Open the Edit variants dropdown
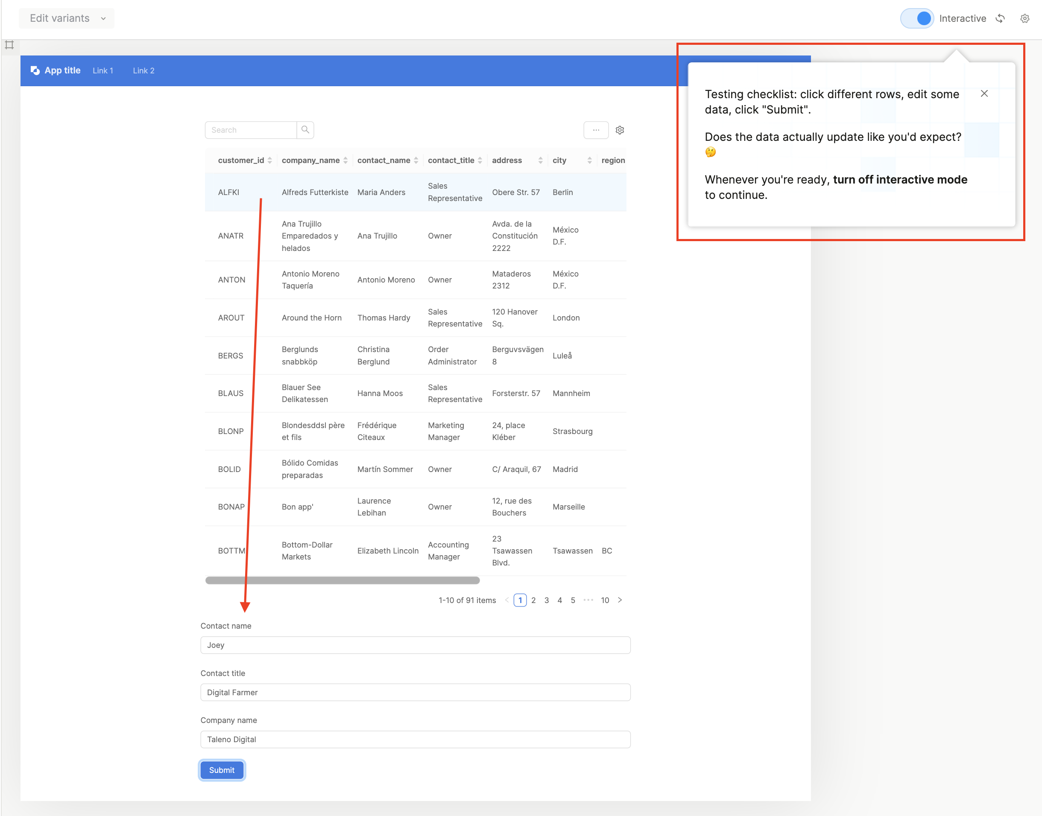This screenshot has width=1042, height=816. (x=67, y=19)
